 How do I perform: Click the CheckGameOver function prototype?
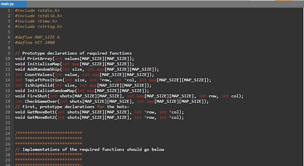click(112, 101)
